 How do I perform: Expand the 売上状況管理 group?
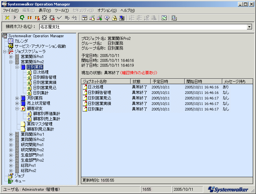tap(17, 103)
